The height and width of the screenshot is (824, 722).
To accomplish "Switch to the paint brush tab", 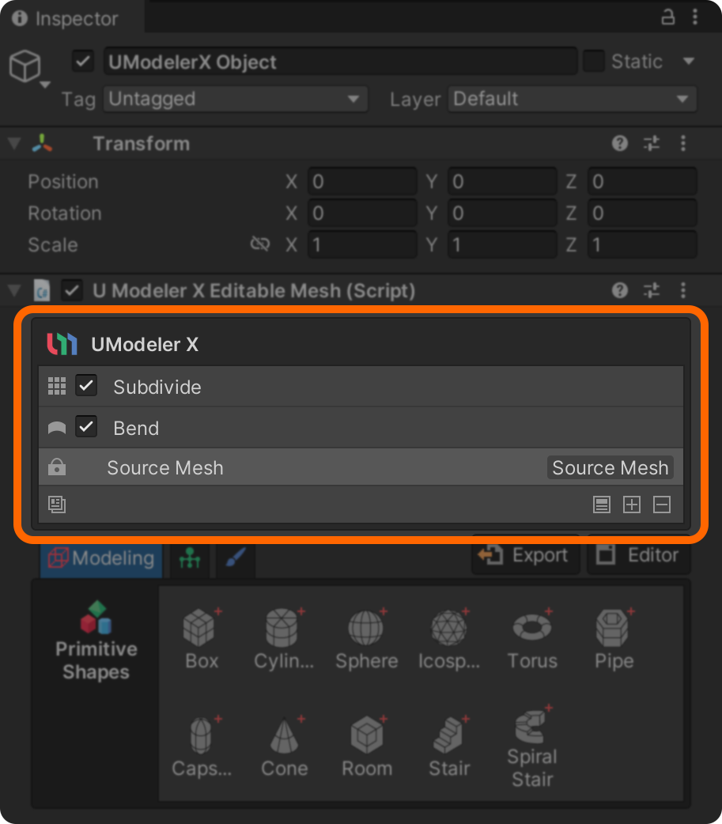I will click(235, 558).
